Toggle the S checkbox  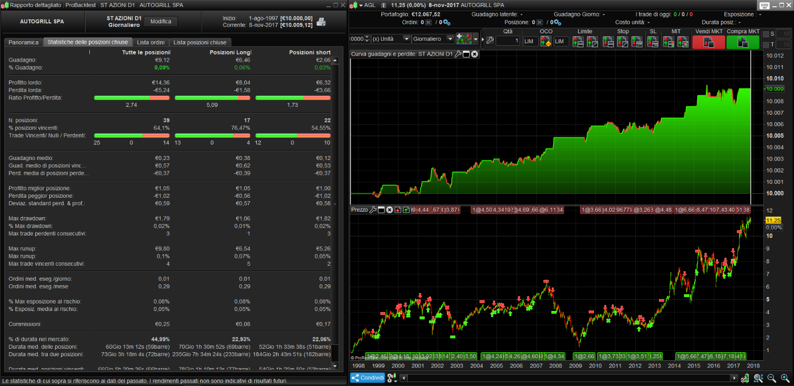point(766,34)
